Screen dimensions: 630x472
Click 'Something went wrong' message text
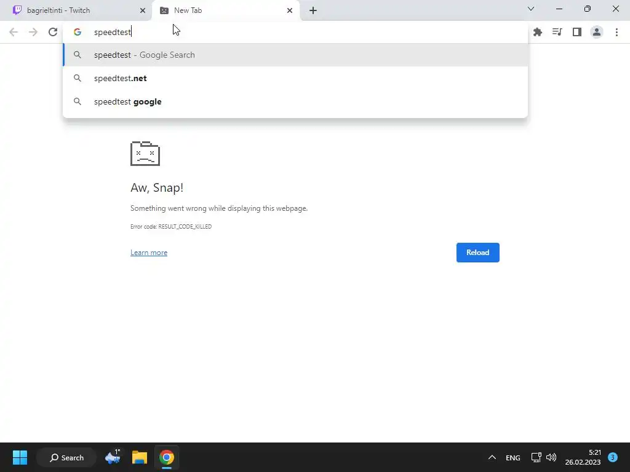click(219, 208)
